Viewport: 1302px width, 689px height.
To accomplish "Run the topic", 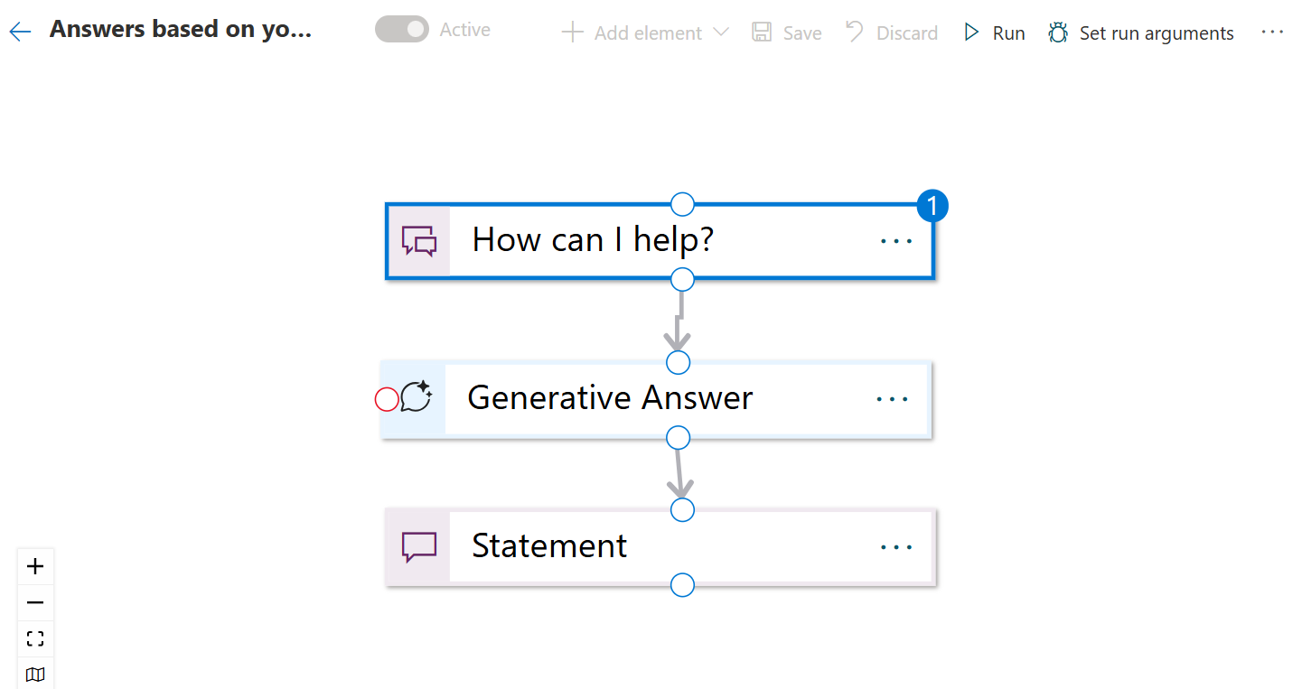I will 994,33.
